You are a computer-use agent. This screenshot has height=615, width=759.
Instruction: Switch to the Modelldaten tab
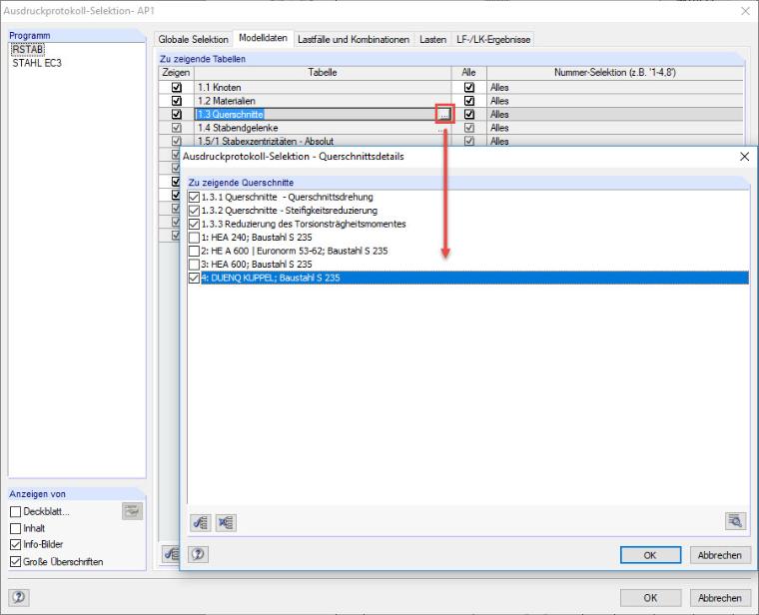tap(263, 38)
